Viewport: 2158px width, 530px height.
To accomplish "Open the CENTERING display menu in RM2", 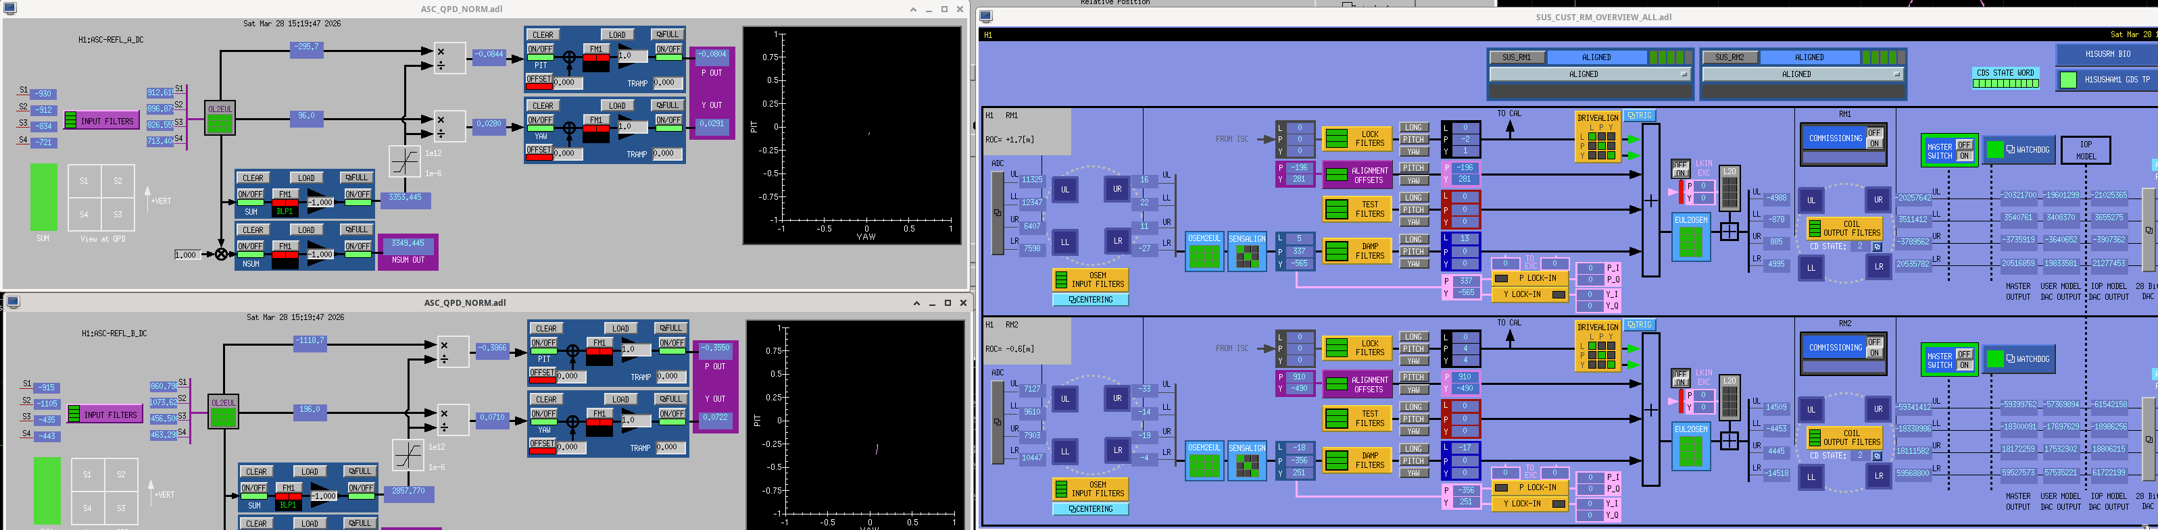I will pyautogui.click(x=1091, y=509).
